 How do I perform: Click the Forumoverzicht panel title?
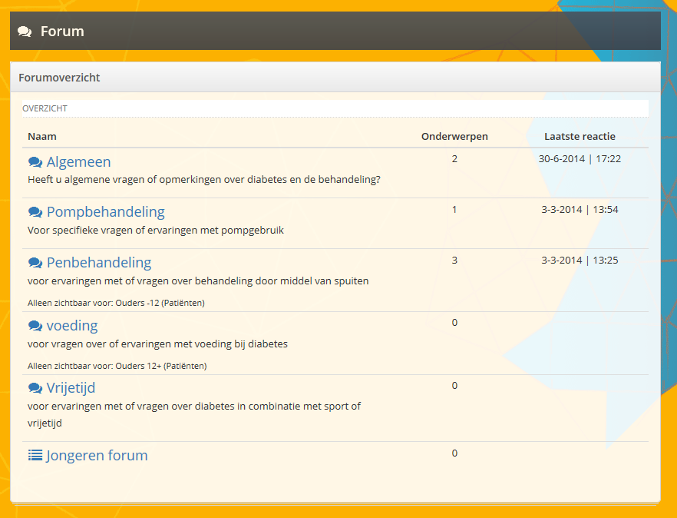59,78
